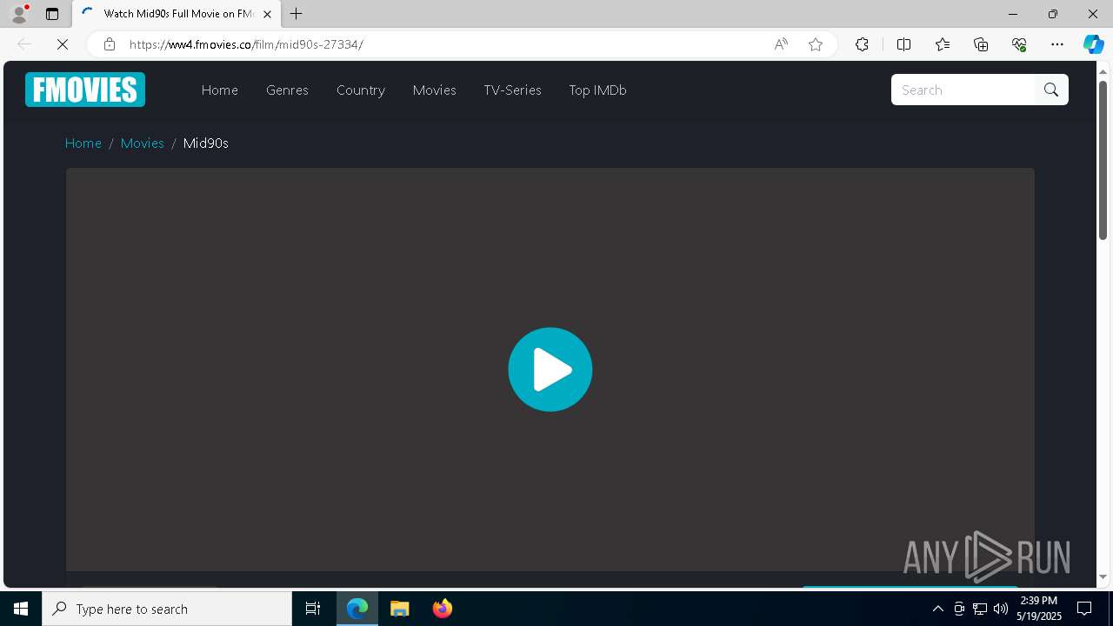Viewport: 1113px width, 626px height.
Task: Open the Collections panel
Action: coord(981,44)
